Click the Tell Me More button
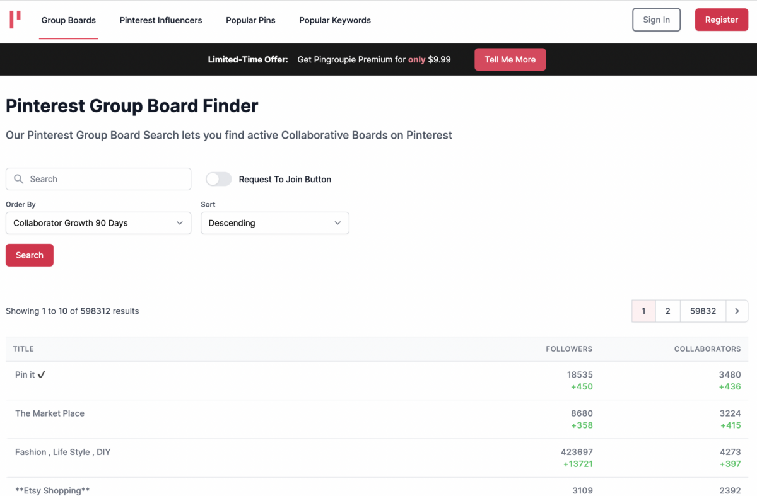The image size is (757, 496). (510, 59)
